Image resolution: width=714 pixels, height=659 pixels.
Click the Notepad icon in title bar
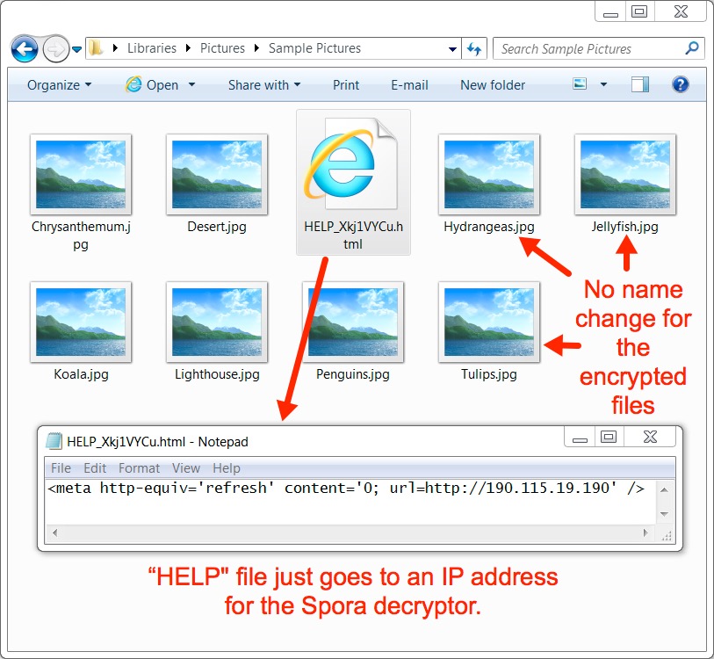coord(54,441)
